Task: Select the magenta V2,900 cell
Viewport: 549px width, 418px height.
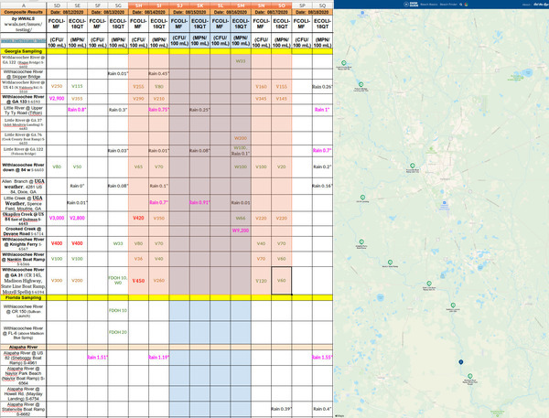Action: point(57,99)
